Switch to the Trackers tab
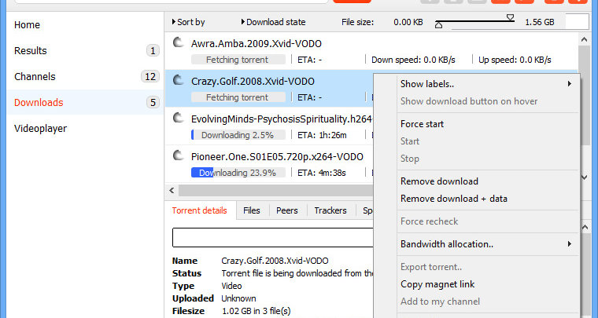Image resolution: width=598 pixels, height=318 pixels. pos(330,210)
